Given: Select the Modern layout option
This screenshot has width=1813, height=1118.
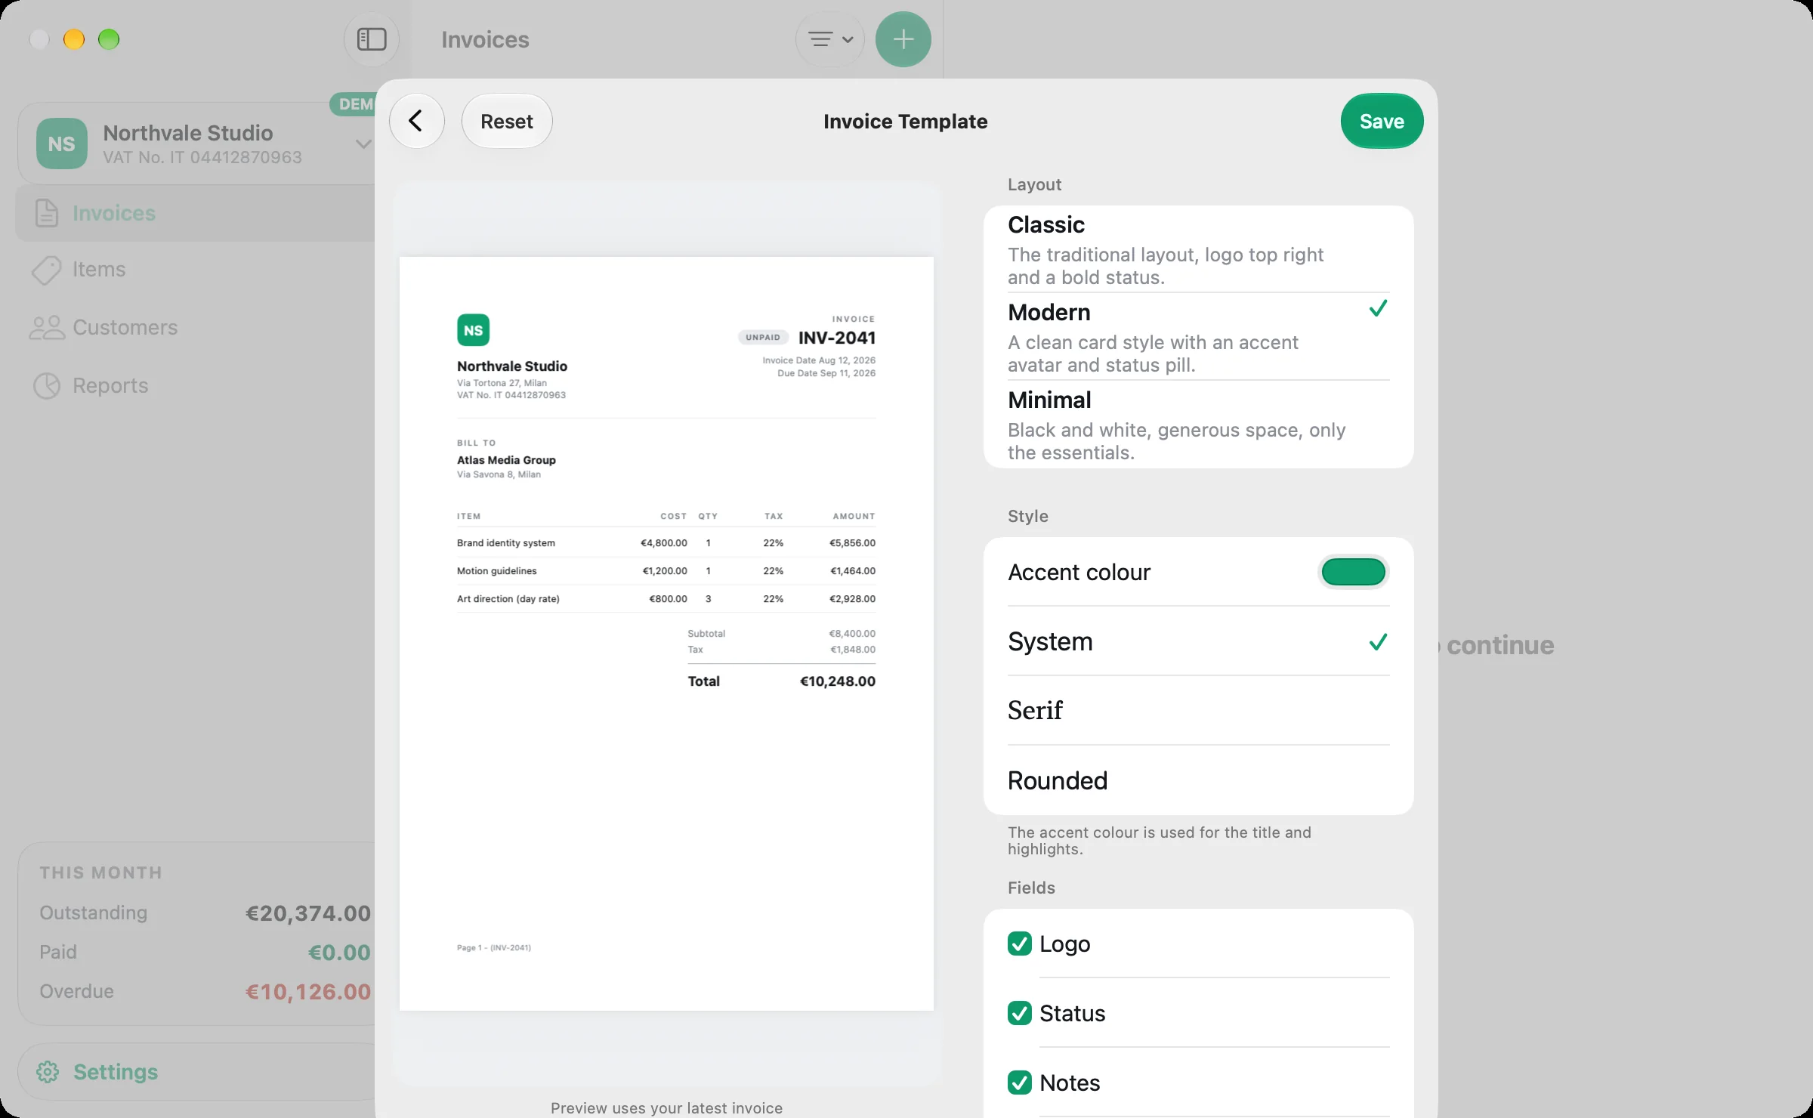Looking at the screenshot, I should click(1199, 337).
